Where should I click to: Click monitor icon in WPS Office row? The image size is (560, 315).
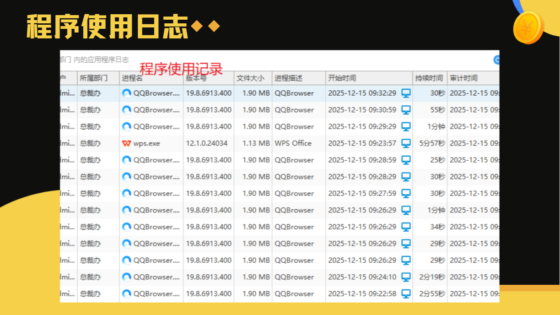click(x=406, y=143)
